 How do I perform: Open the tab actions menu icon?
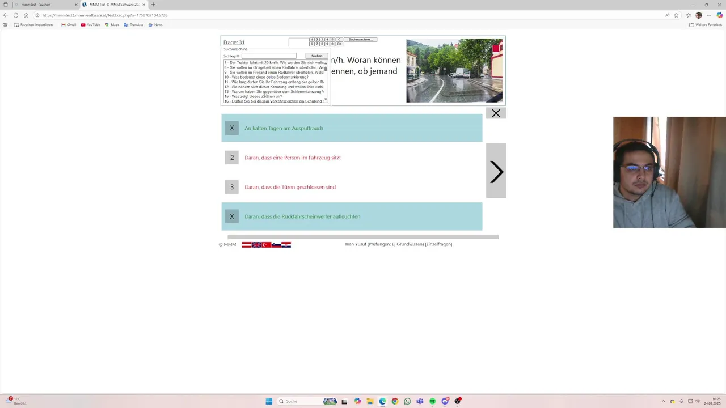[x=5, y=5]
